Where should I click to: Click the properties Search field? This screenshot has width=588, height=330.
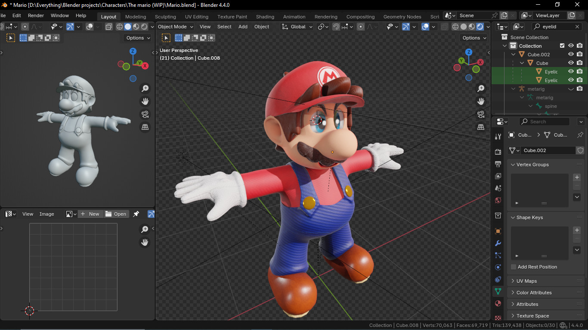545,122
